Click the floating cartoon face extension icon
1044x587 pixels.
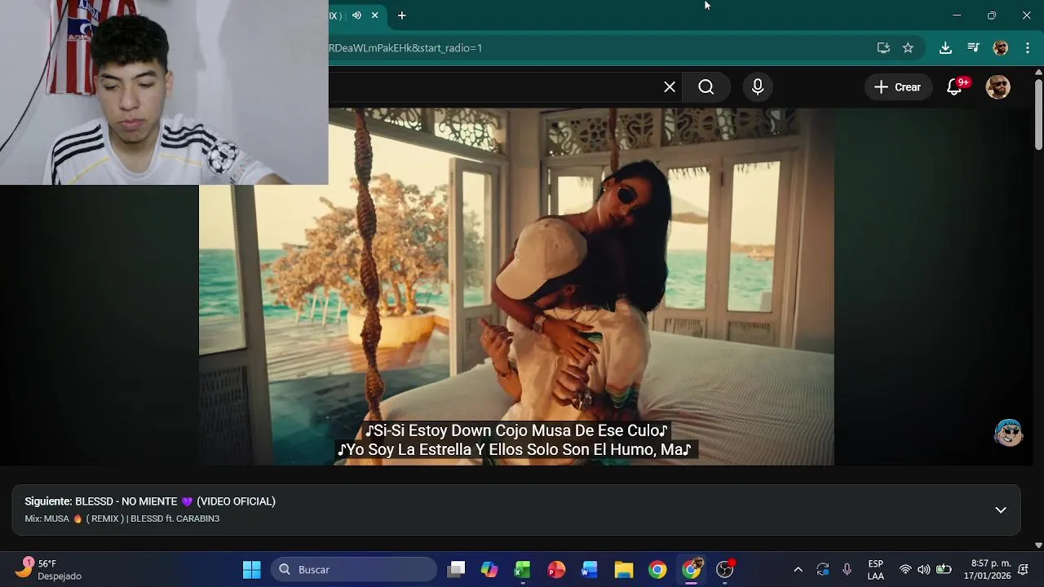click(1009, 433)
